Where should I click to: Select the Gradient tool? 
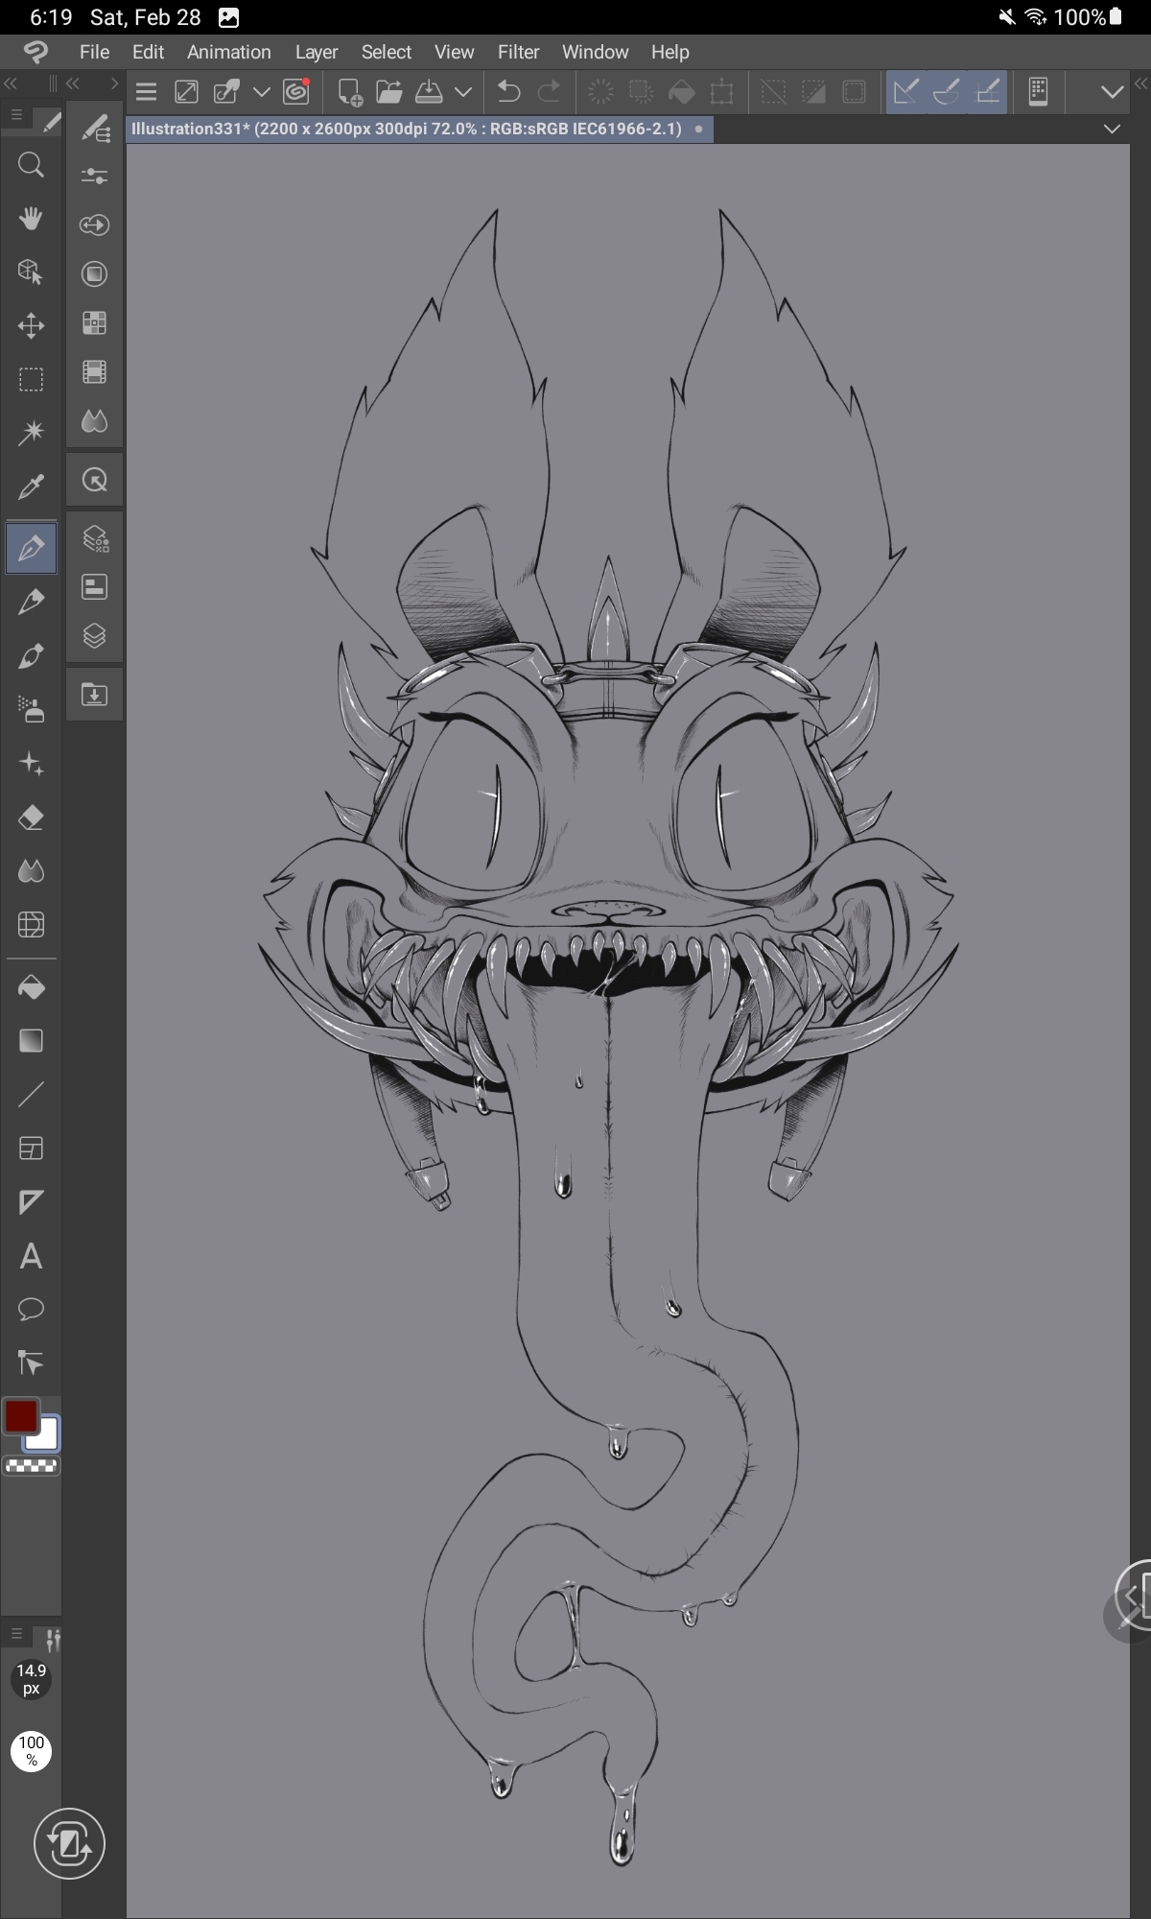[x=31, y=1041]
